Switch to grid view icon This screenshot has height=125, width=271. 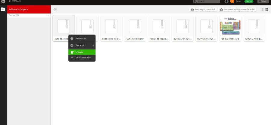click(267, 10)
